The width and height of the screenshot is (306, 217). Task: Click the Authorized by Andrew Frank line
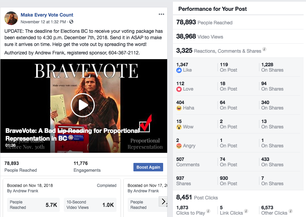(x=72, y=53)
